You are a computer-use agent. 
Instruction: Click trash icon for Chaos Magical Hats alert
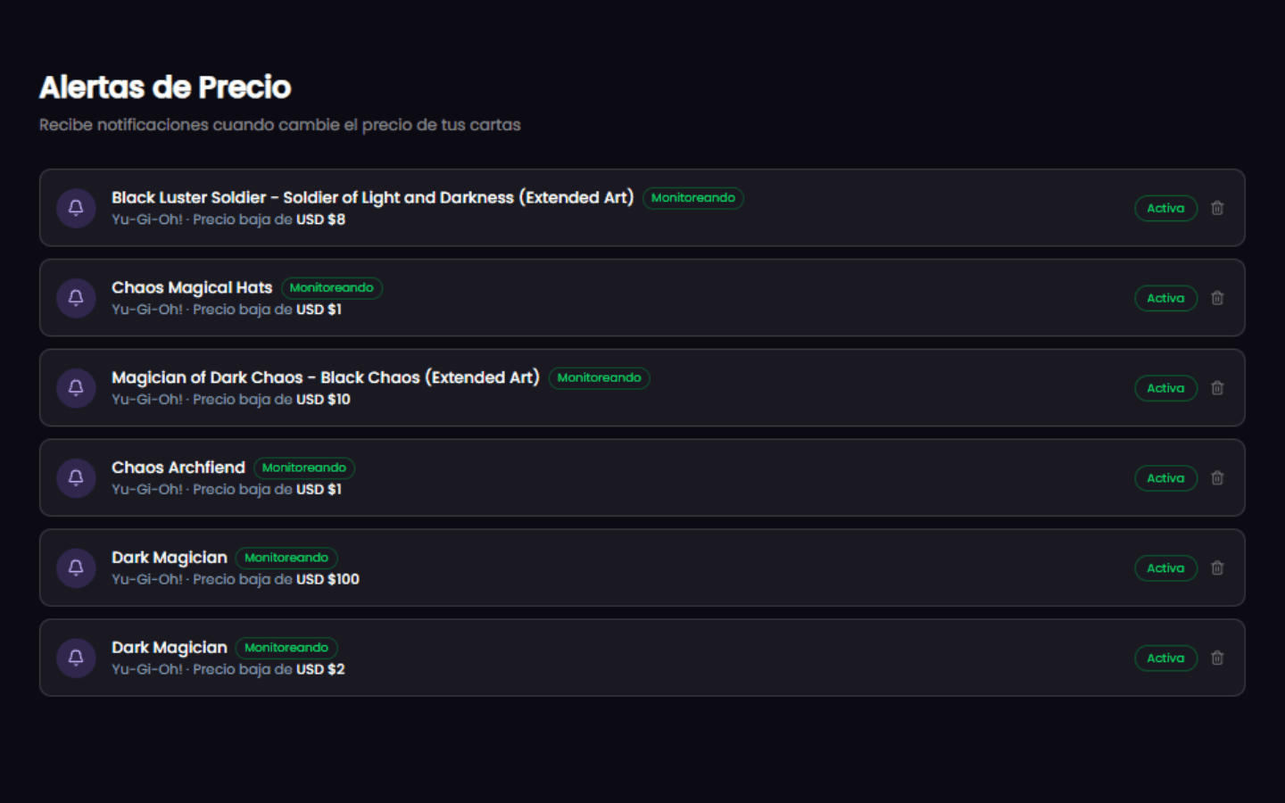[x=1217, y=298]
